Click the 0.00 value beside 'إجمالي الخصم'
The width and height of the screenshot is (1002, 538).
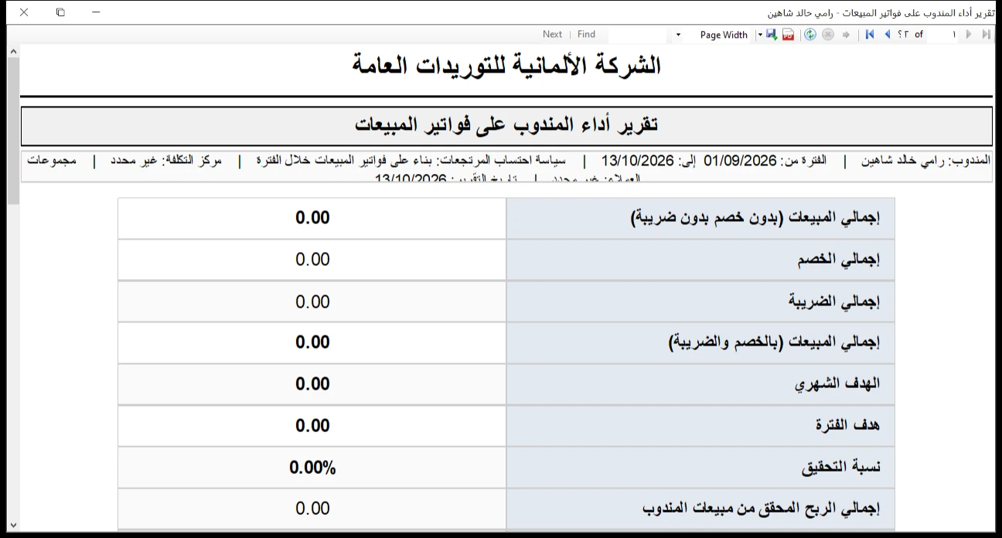coord(312,260)
